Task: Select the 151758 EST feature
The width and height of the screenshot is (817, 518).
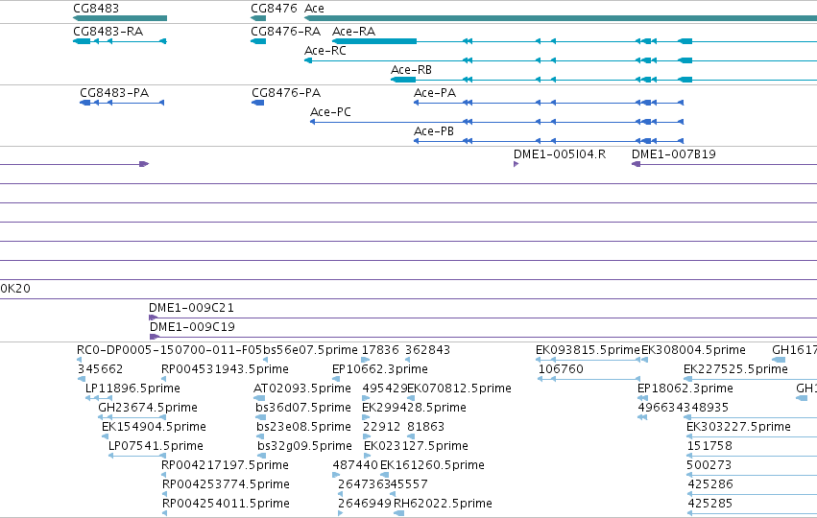Action: [x=752, y=456]
